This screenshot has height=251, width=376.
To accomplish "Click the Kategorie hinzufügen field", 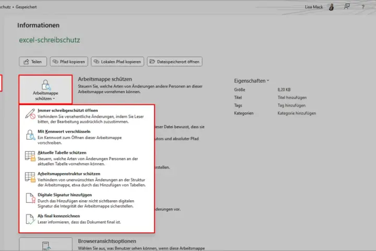I will point(297,113).
